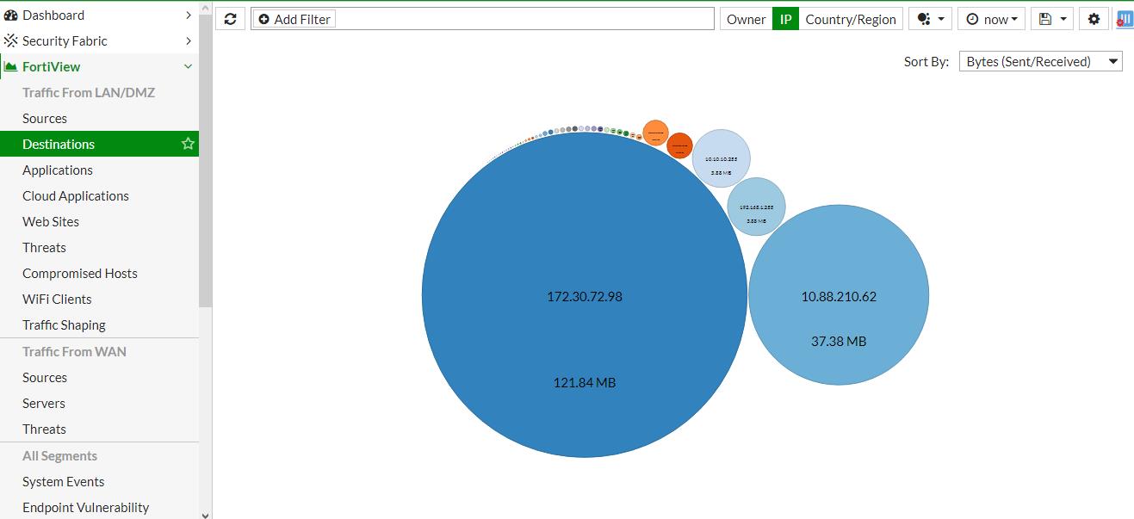Viewport: 1134px width, 519px height.
Task: Switch grouping to Owner
Action: (746, 19)
